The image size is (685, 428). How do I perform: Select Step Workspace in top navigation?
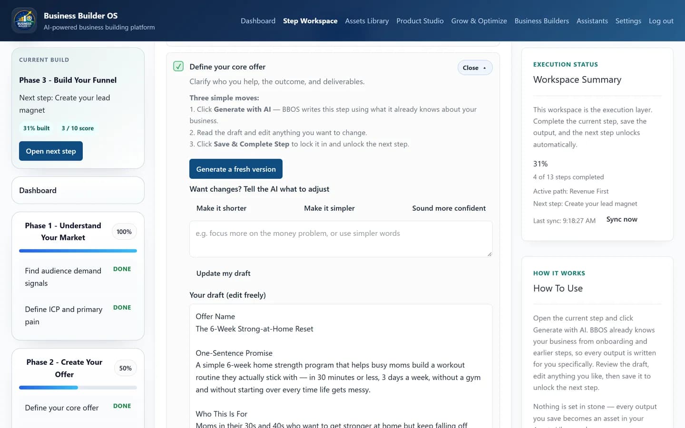pos(310,21)
